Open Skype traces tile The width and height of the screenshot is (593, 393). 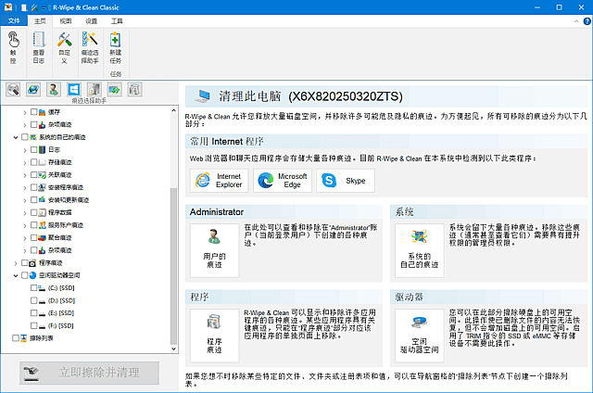346,181
